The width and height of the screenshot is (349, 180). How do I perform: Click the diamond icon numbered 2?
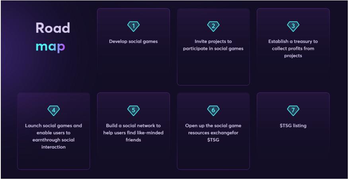point(213,26)
